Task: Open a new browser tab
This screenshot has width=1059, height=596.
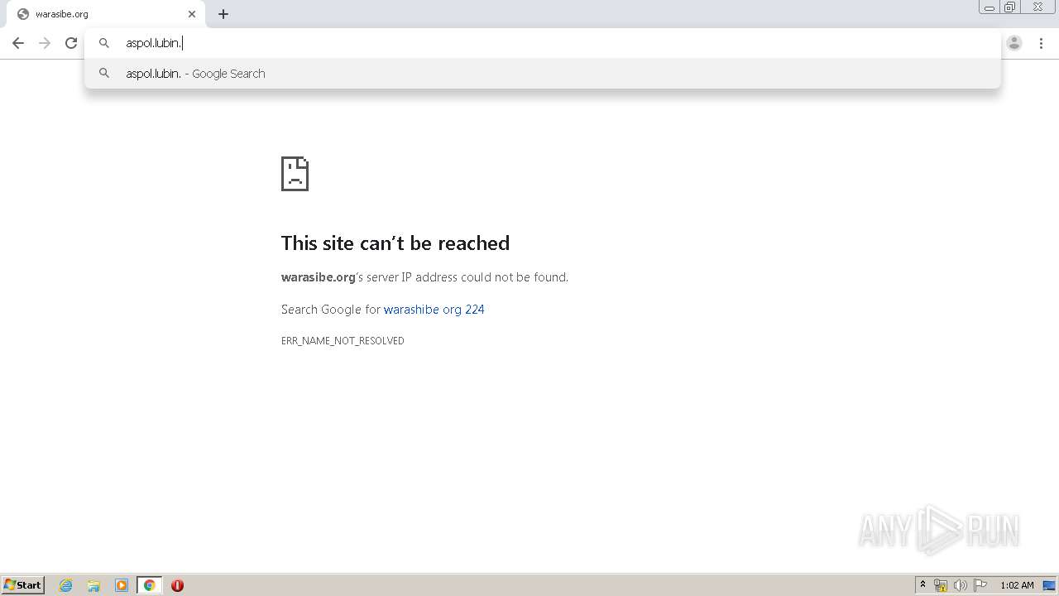Action: point(223,14)
